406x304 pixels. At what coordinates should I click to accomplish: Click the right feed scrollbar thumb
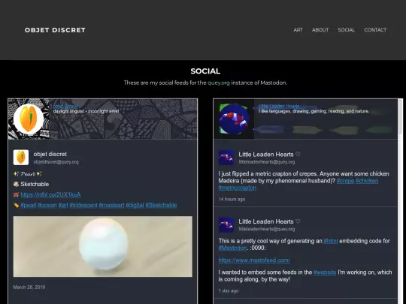(x=400, y=116)
